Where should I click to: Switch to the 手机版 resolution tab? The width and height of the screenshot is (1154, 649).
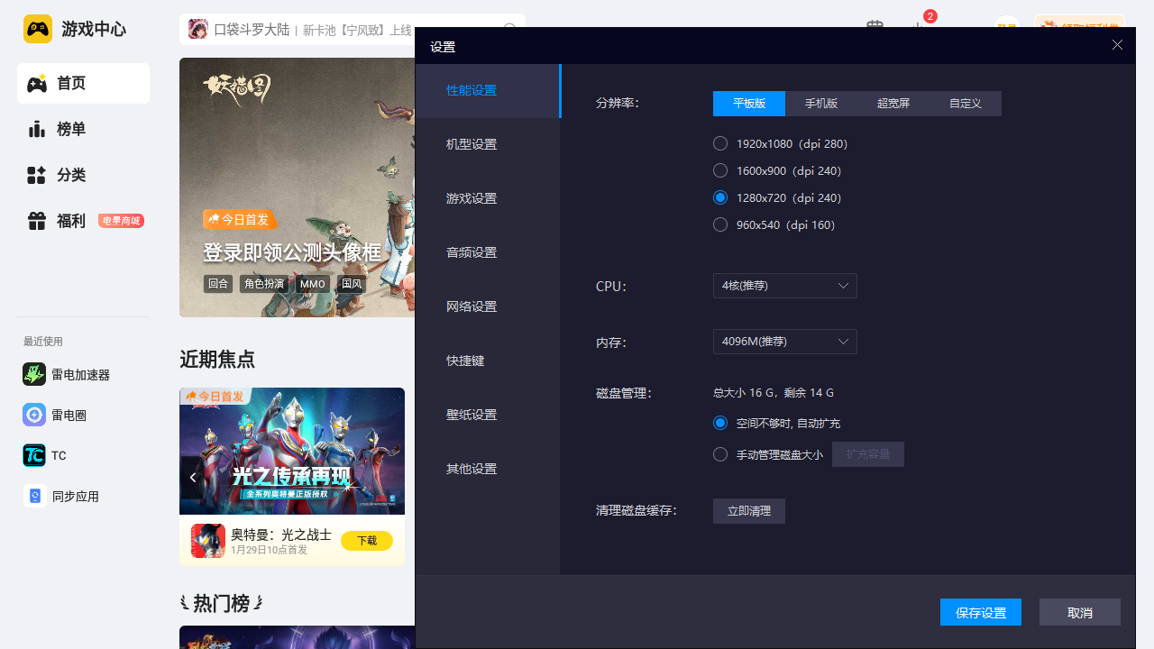(x=820, y=104)
